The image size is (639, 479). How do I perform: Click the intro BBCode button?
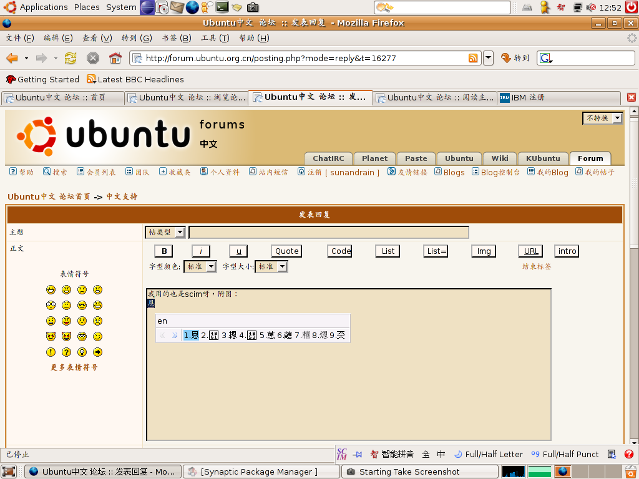(x=567, y=251)
